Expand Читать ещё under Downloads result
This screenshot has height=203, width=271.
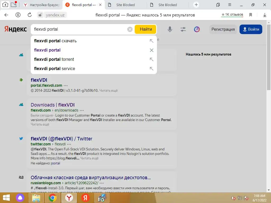[40, 124]
